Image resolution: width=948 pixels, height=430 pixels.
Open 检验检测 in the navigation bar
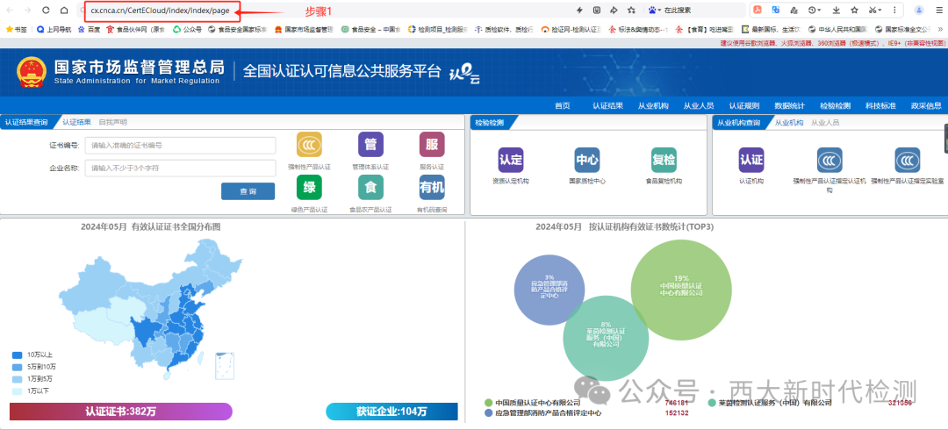(x=835, y=106)
